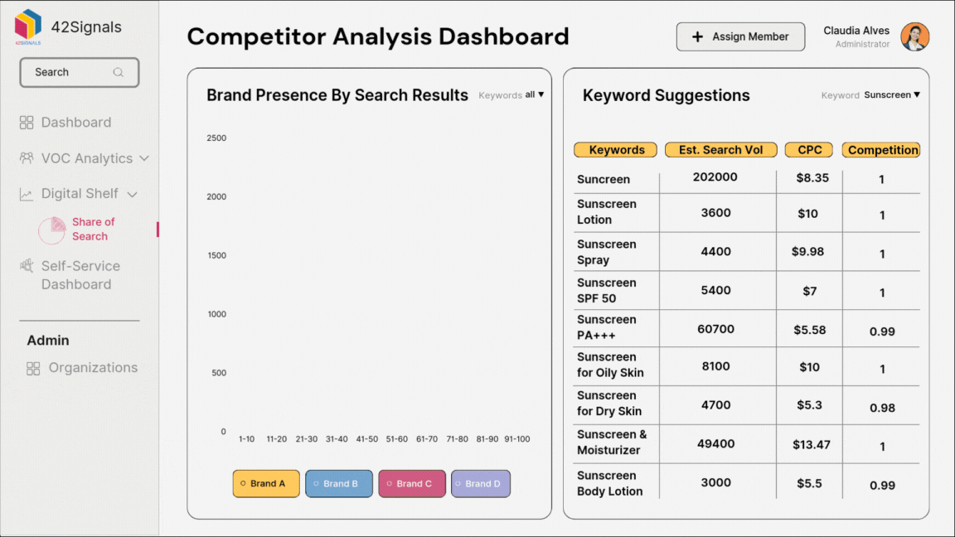Click the Assign Member button
Screen dimensions: 955x537
pyautogui.click(x=739, y=36)
